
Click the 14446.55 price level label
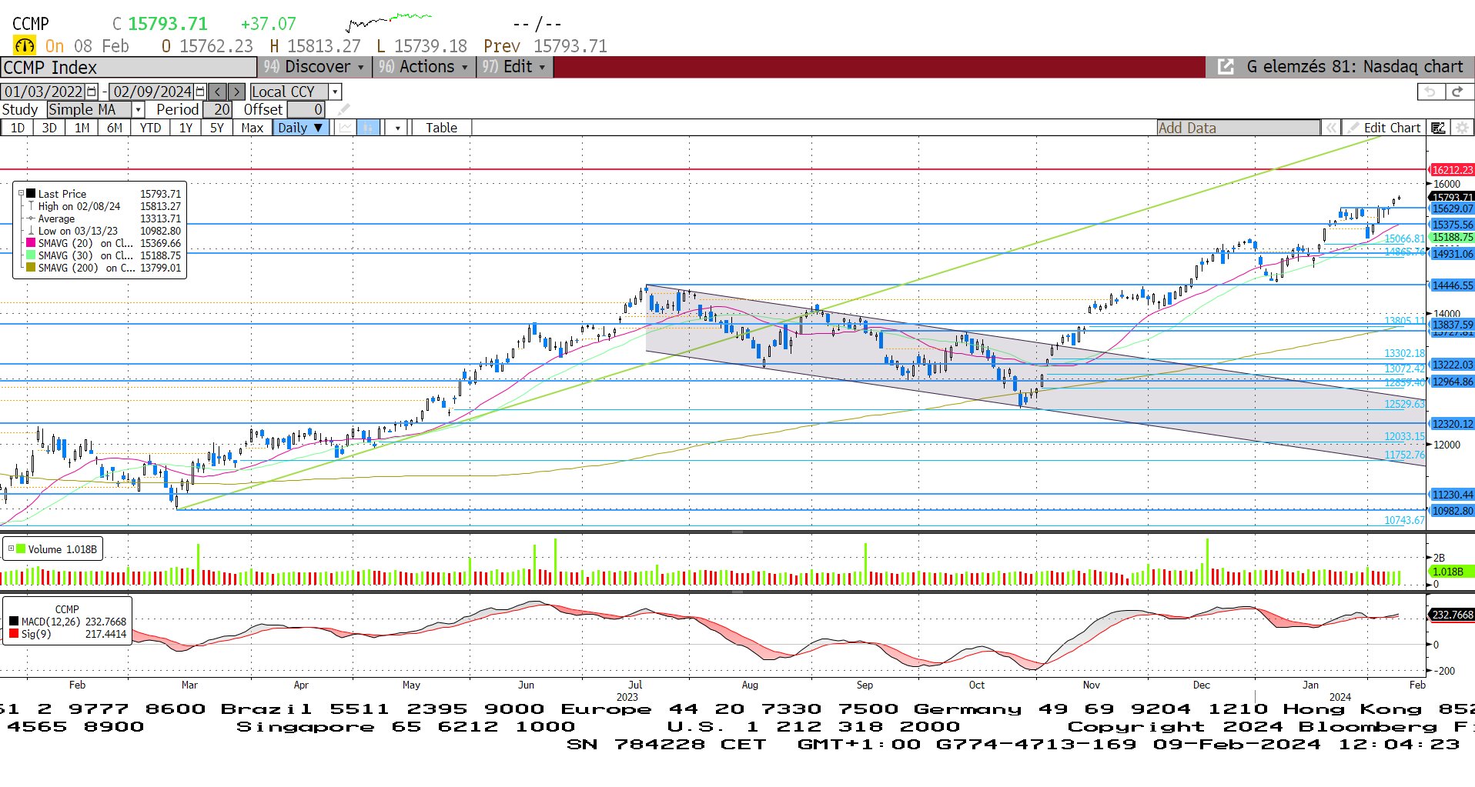click(x=1452, y=285)
